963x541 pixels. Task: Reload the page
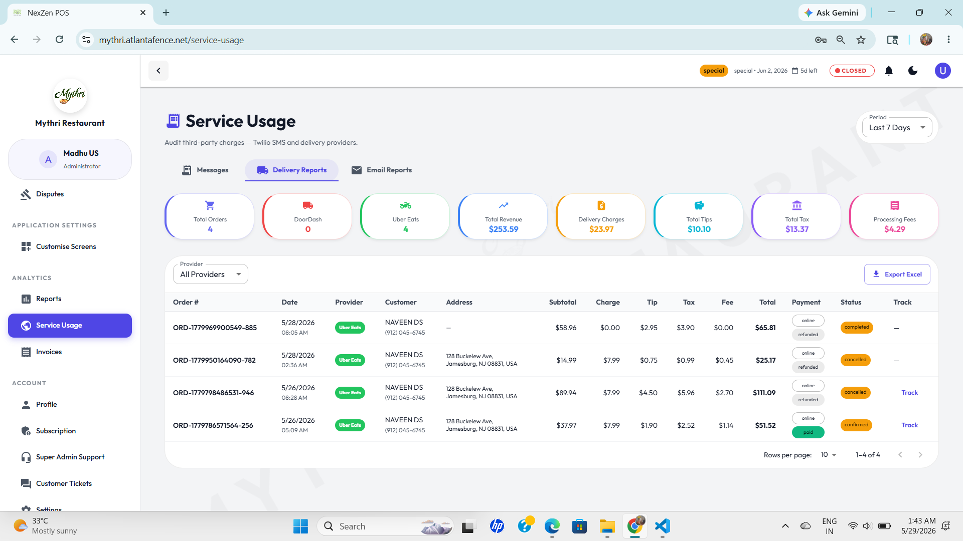pos(59,40)
